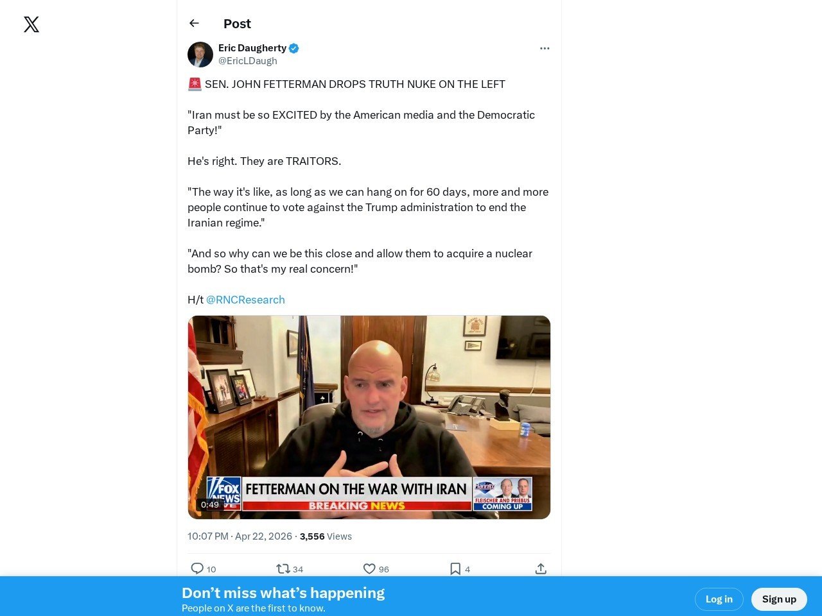Click the 0:49 video duration badge
This screenshot has width=822, height=616.
tap(210, 505)
